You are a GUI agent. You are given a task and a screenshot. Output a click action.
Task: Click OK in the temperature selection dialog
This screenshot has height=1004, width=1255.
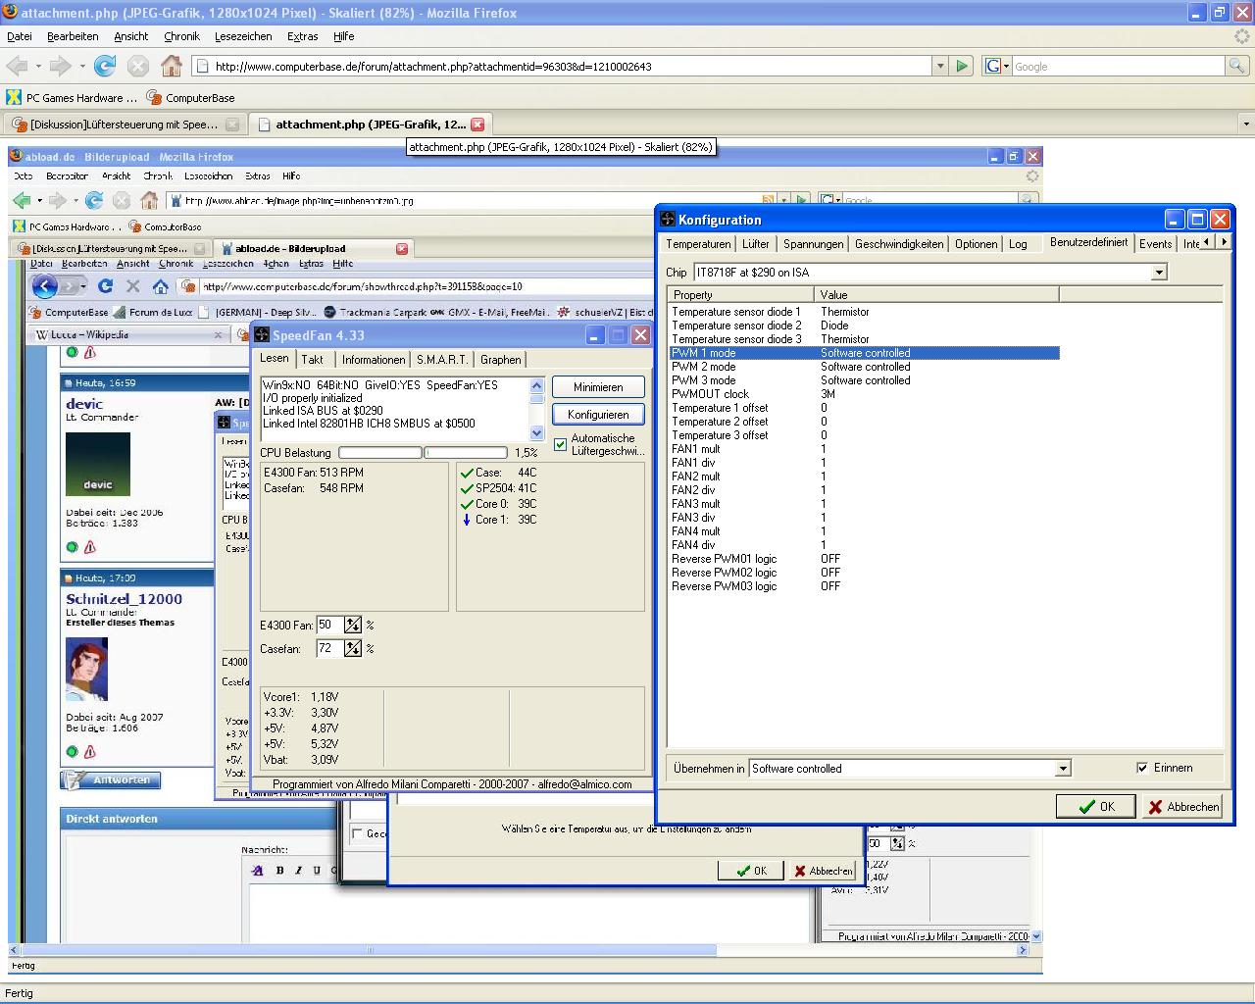pos(750,871)
